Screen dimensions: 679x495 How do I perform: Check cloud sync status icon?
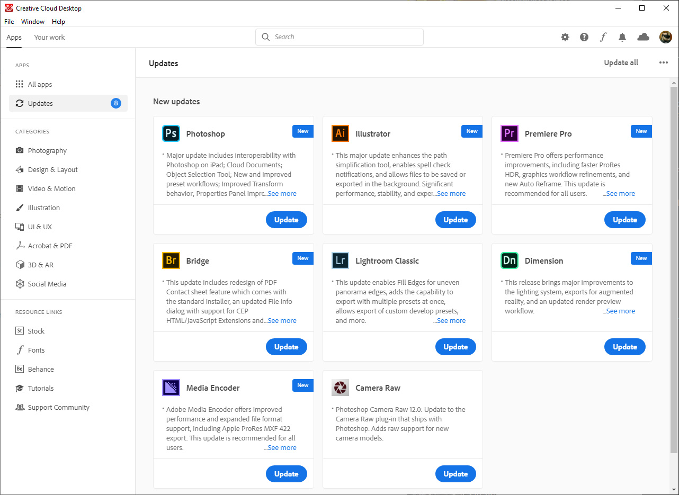pyautogui.click(x=643, y=37)
